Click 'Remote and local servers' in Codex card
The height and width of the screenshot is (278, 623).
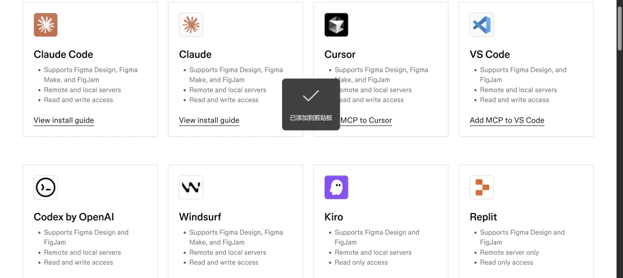(x=82, y=252)
